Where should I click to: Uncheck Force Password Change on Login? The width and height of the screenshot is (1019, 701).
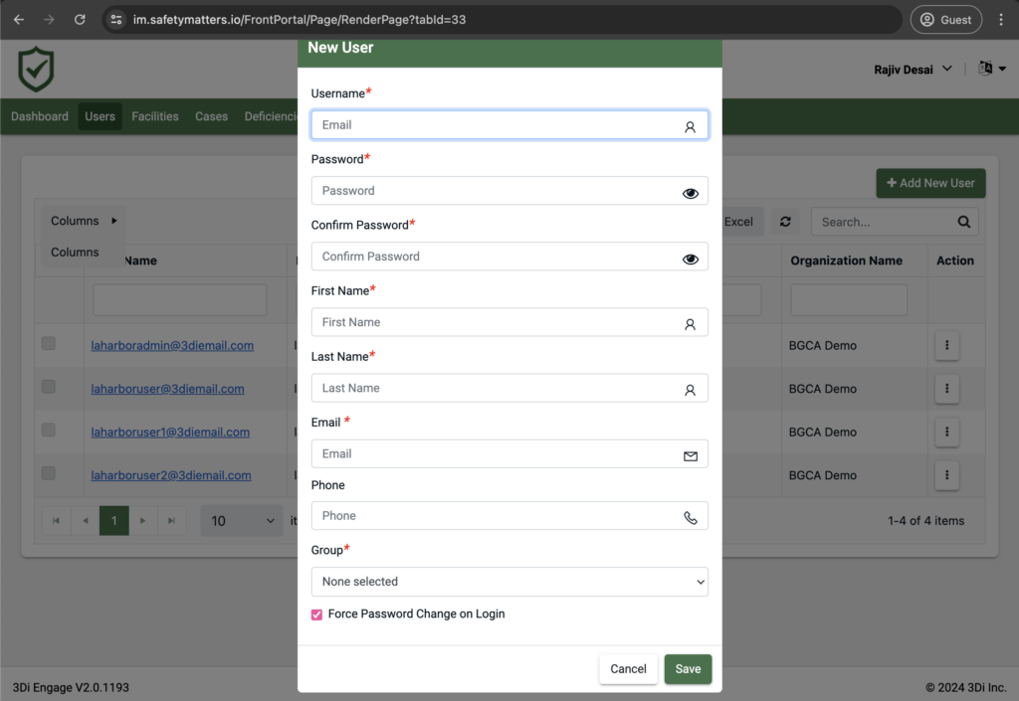[x=316, y=614]
